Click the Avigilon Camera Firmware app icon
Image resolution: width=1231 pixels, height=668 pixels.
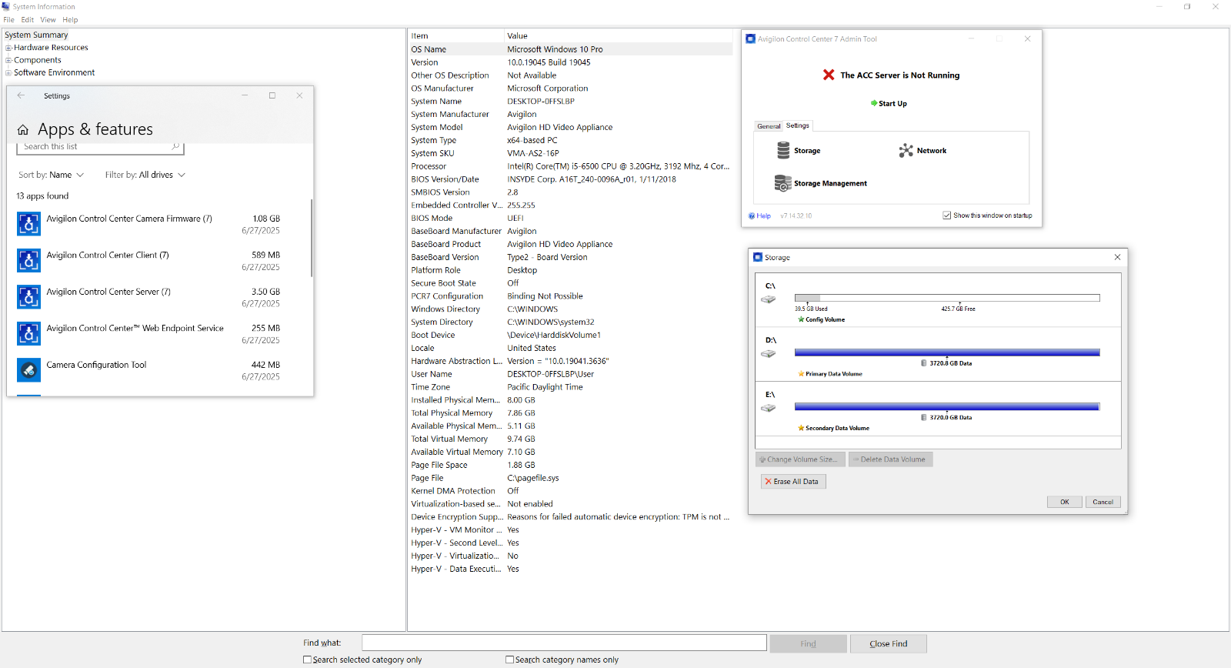pos(29,224)
